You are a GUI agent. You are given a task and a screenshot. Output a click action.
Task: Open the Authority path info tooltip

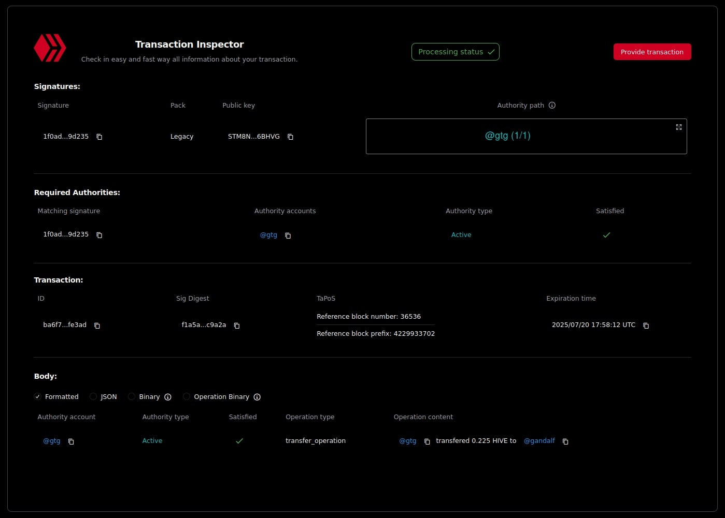[552, 105]
